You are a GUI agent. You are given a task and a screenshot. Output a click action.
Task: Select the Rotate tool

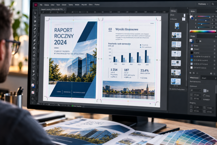34,52
